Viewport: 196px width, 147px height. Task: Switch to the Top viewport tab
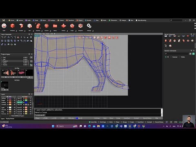(x=44, y=33)
